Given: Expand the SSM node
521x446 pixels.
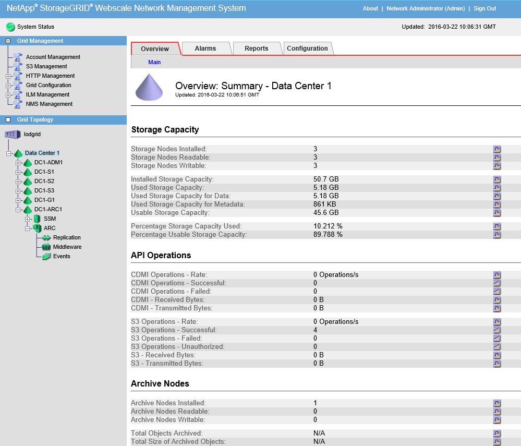Looking at the screenshot, I should pos(27,219).
